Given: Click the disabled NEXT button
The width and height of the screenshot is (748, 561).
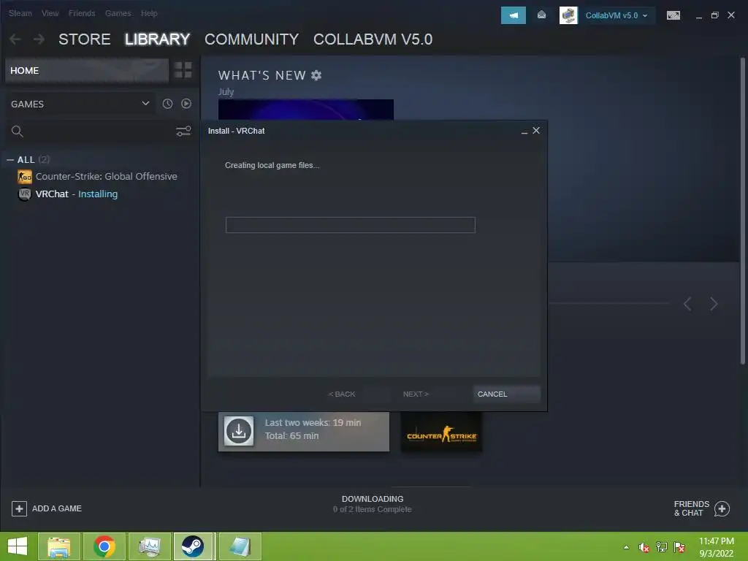Looking at the screenshot, I should click(416, 394).
